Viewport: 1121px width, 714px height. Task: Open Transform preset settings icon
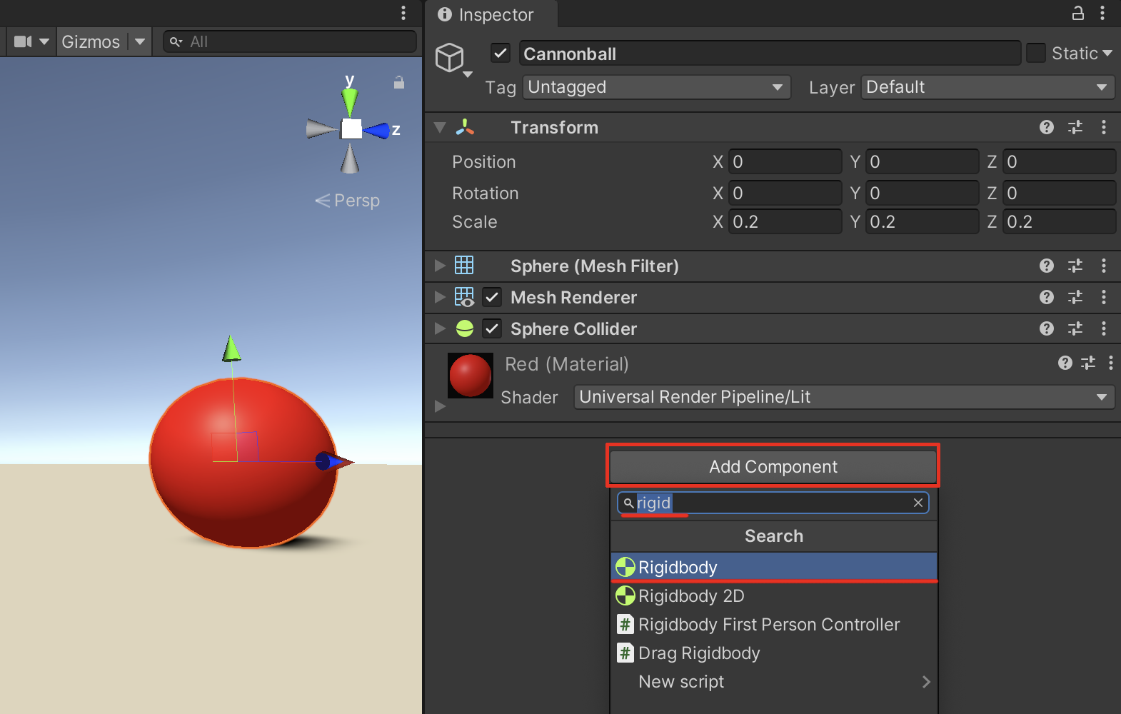pos(1075,127)
